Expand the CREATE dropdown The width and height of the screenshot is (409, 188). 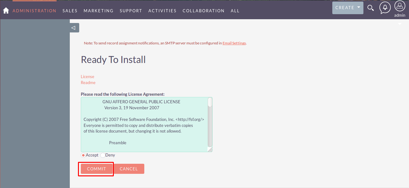(348, 8)
